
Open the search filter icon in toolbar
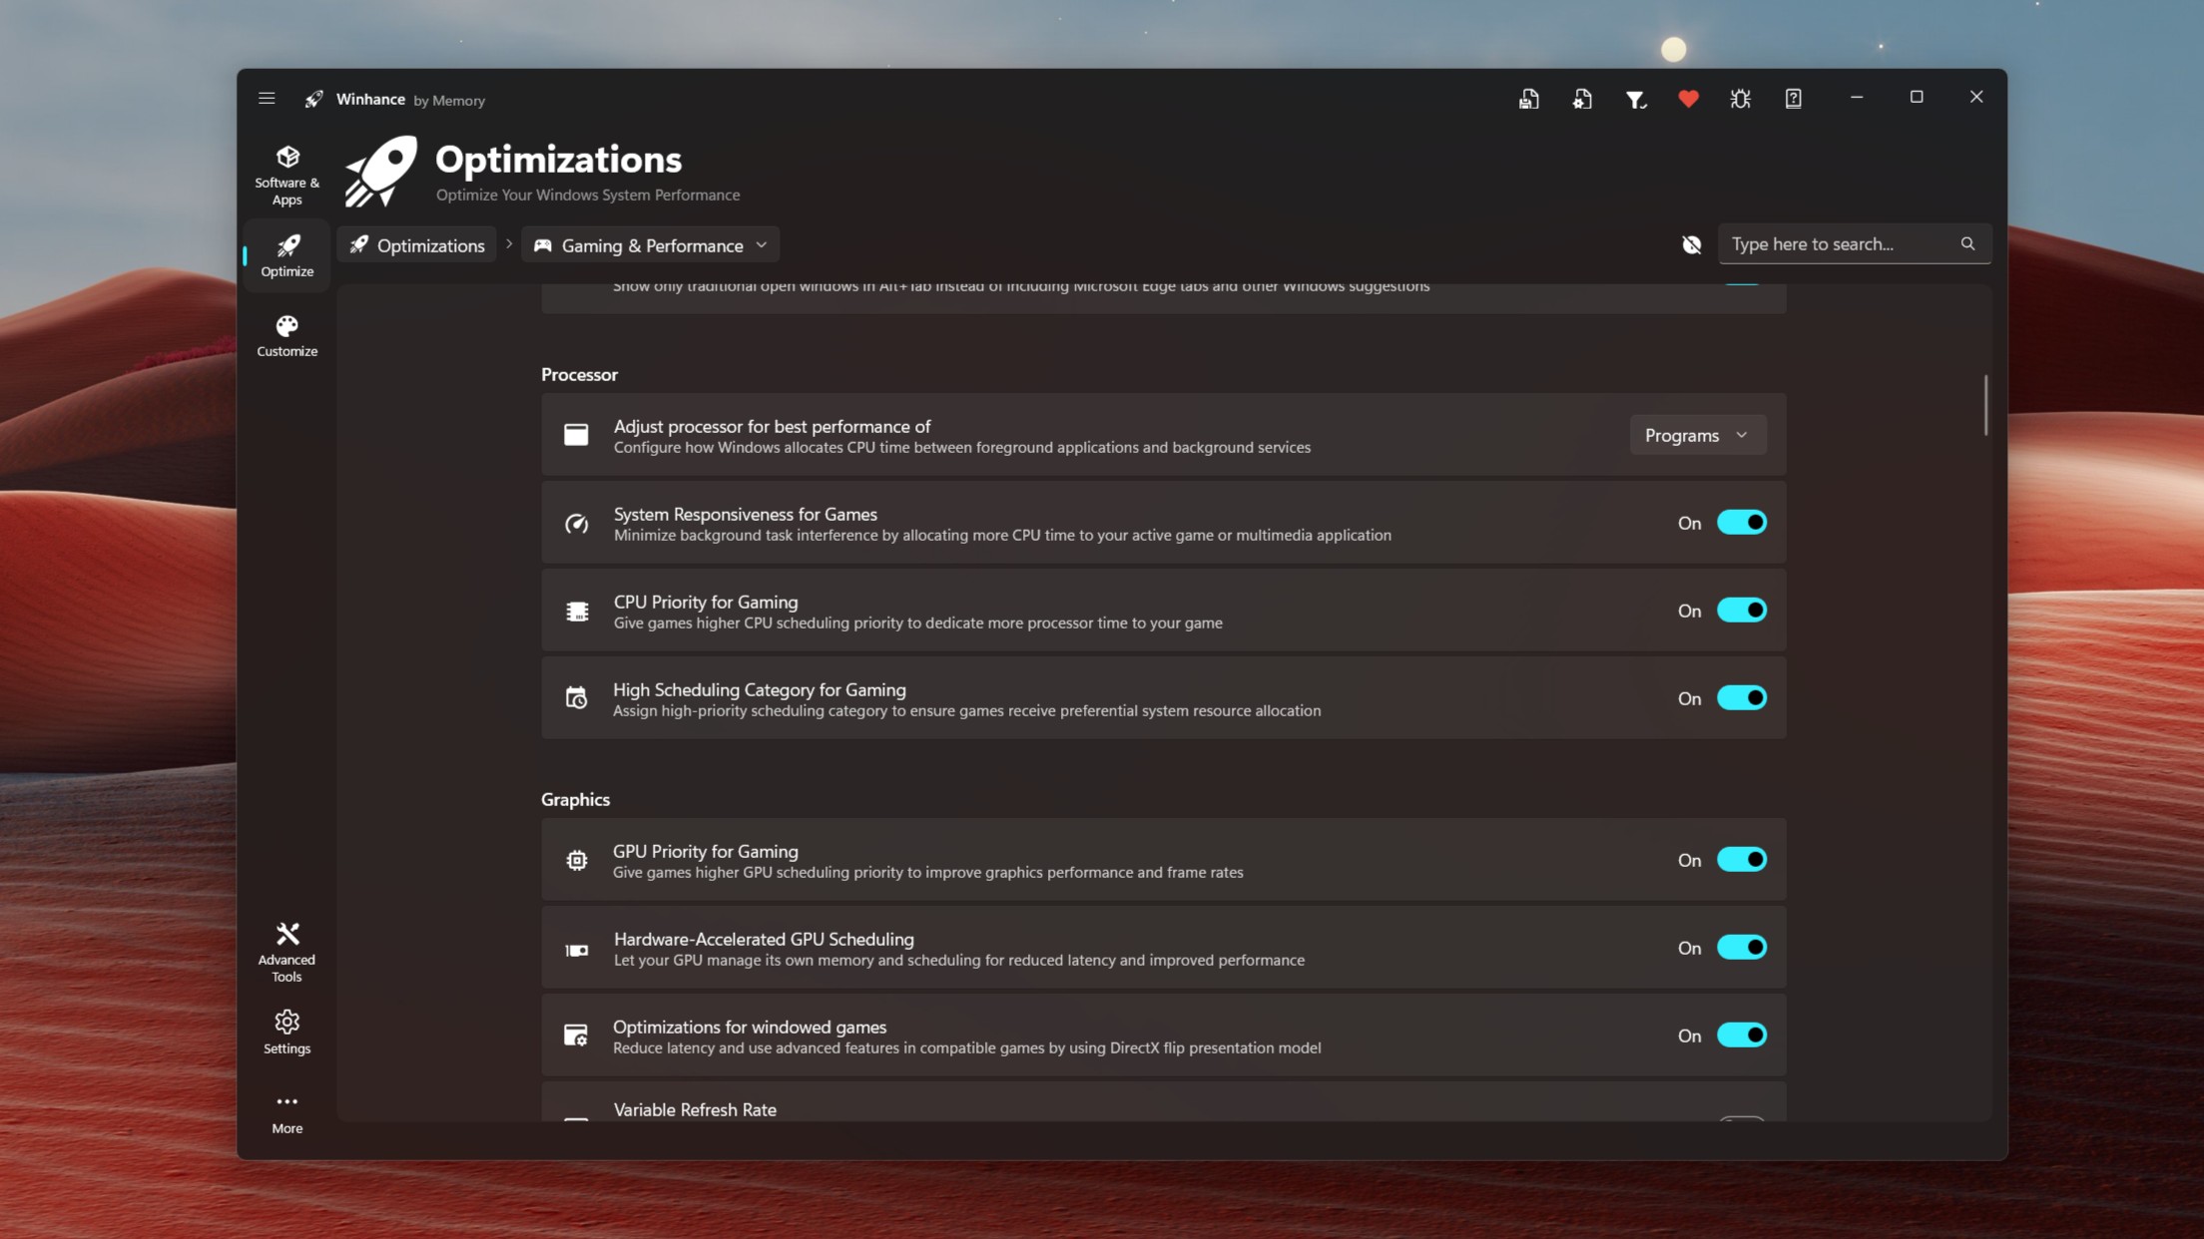click(1635, 98)
